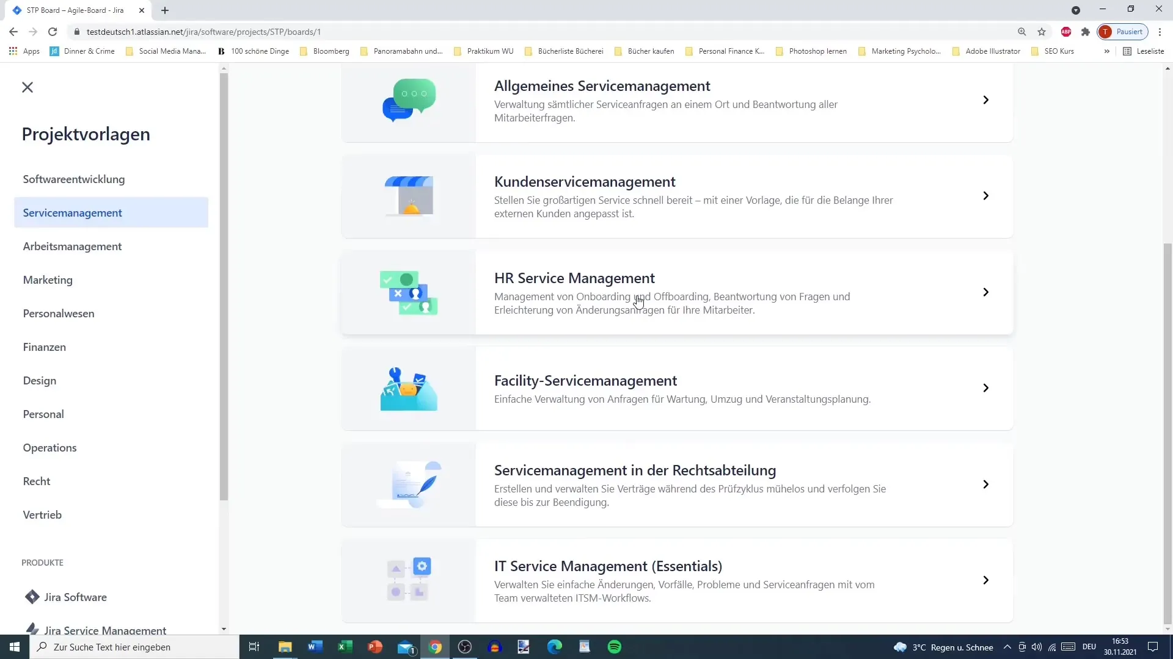
Task: Open the volume control in system tray
Action: (1037, 647)
